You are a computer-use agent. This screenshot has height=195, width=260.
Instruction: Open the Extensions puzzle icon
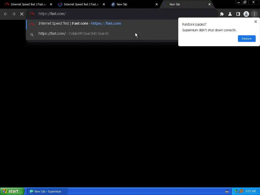(x=222, y=14)
